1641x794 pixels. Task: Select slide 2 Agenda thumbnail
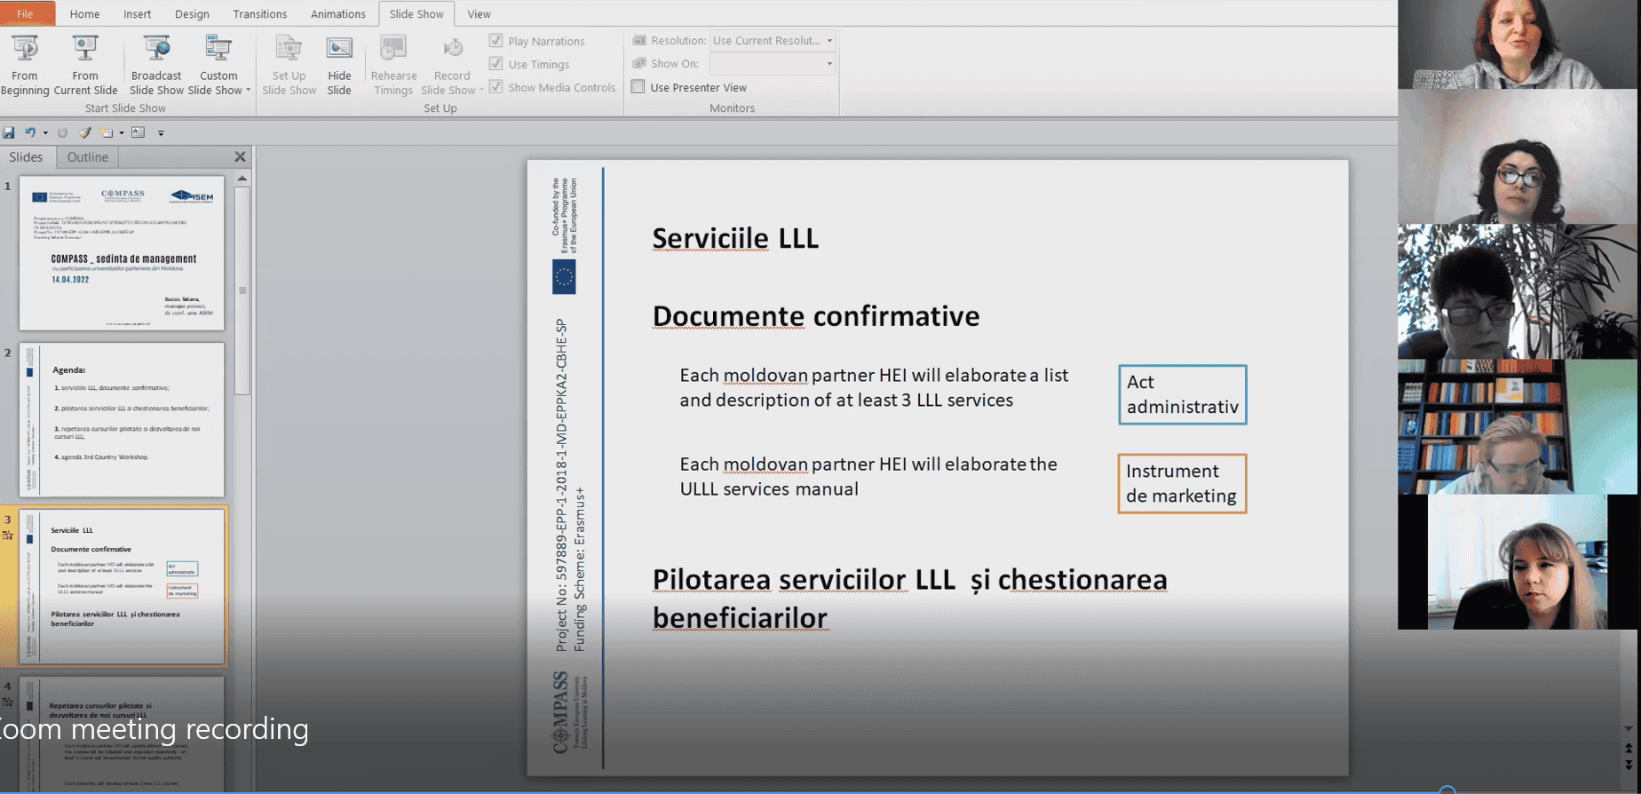(x=122, y=420)
